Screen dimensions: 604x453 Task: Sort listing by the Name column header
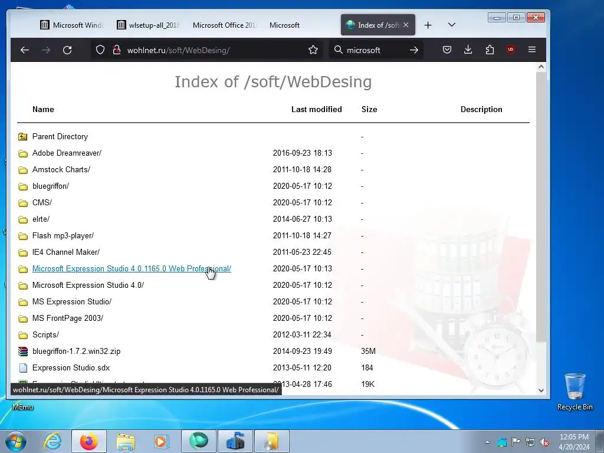(43, 109)
